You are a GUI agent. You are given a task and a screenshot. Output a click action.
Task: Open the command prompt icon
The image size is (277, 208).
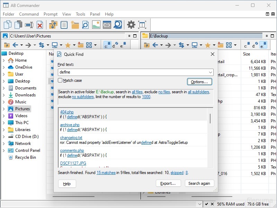click(107, 25)
